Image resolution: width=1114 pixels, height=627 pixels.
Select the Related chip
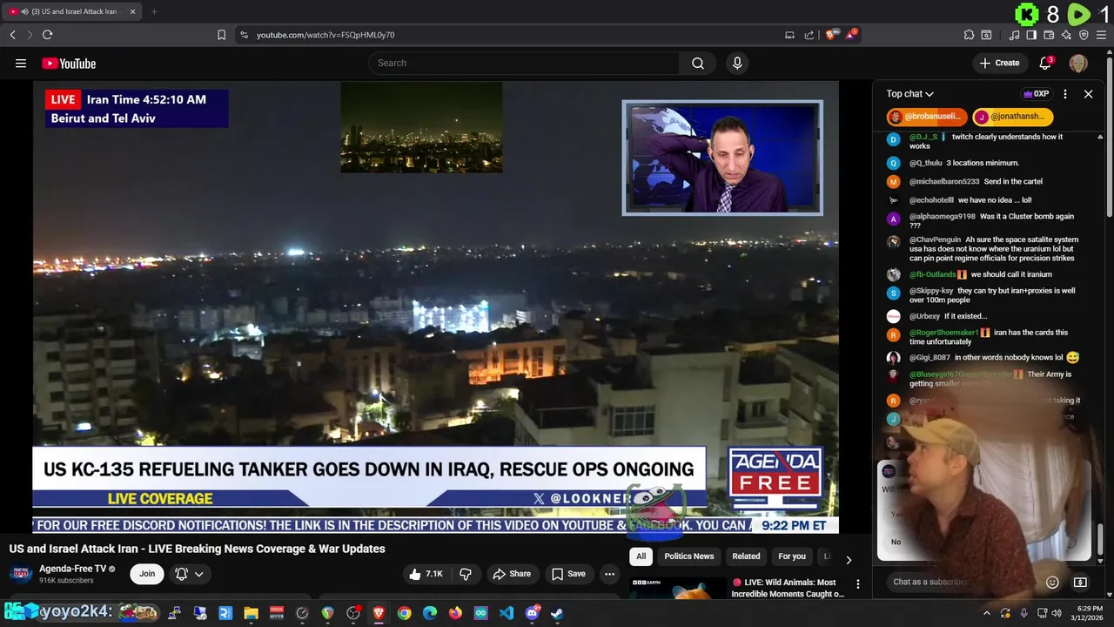pos(746,556)
